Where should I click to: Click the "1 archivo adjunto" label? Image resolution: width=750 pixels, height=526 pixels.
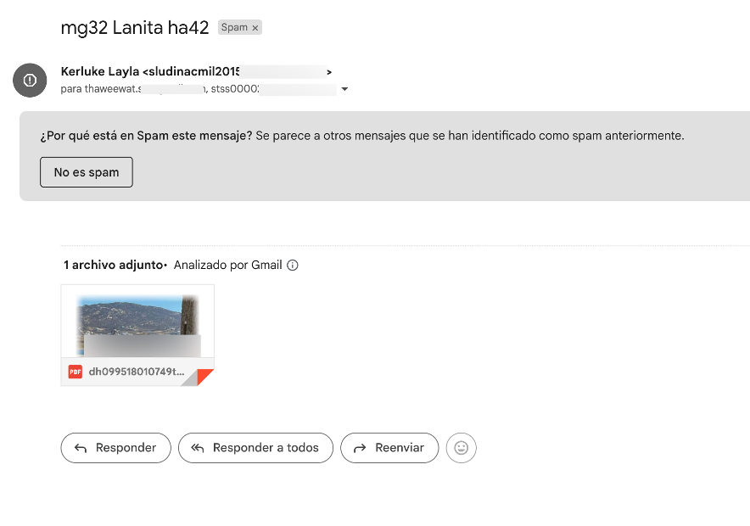(112, 266)
